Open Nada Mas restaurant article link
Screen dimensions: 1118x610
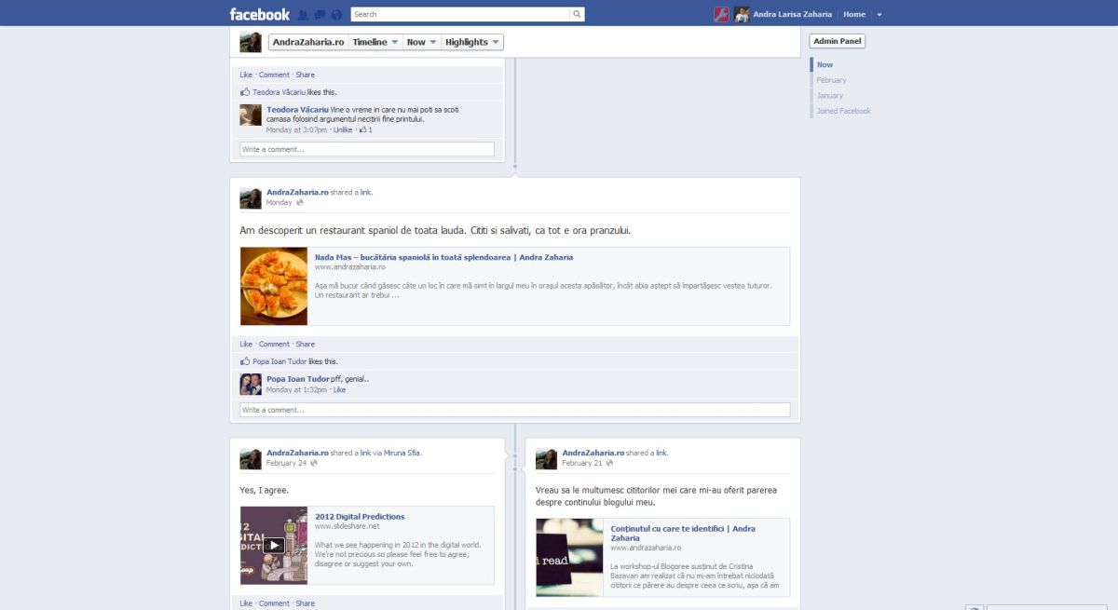tap(443, 257)
